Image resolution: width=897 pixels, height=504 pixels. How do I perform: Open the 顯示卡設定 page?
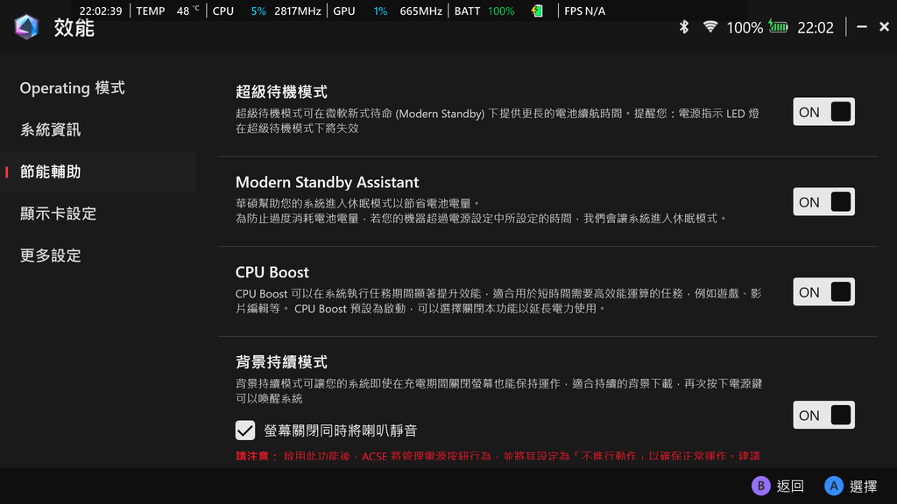[x=58, y=213]
